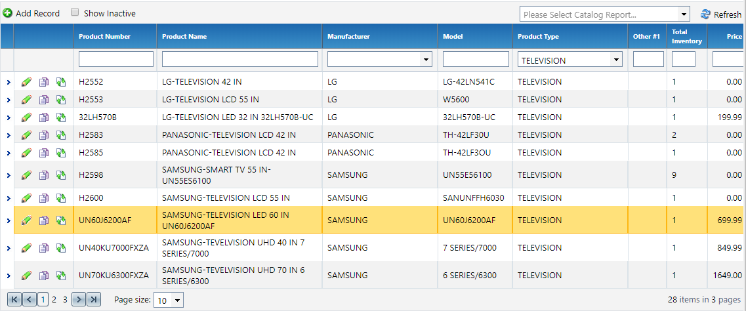This screenshot has width=746, height=311.
Task: Edit record H2552 with pencil icon
Action: (27, 82)
